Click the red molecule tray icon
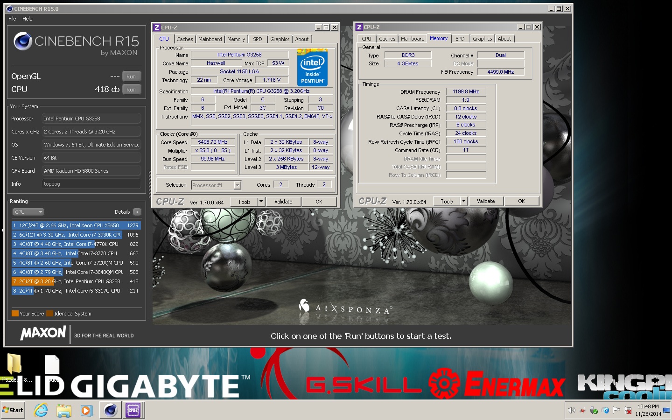Image resolution: width=672 pixels, height=420 pixels. 583,411
